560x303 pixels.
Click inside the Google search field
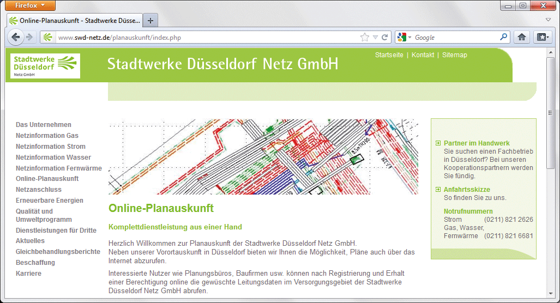[455, 37]
